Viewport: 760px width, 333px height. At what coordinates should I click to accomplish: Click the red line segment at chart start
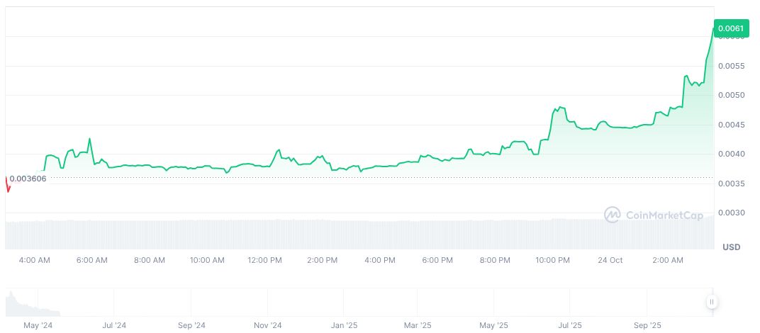click(x=8, y=184)
